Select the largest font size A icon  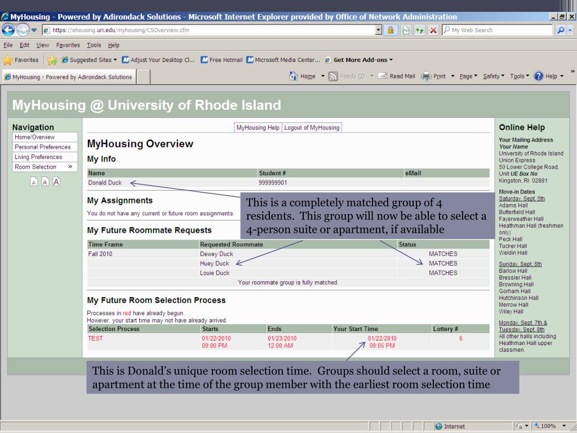(56, 182)
